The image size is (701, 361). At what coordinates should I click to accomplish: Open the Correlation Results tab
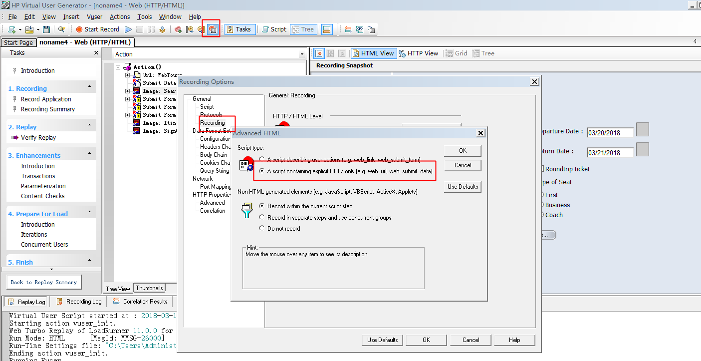[140, 302]
